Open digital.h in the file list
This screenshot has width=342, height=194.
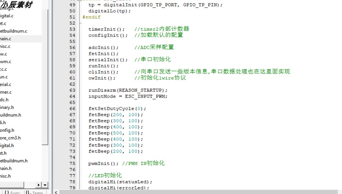[7, 145]
